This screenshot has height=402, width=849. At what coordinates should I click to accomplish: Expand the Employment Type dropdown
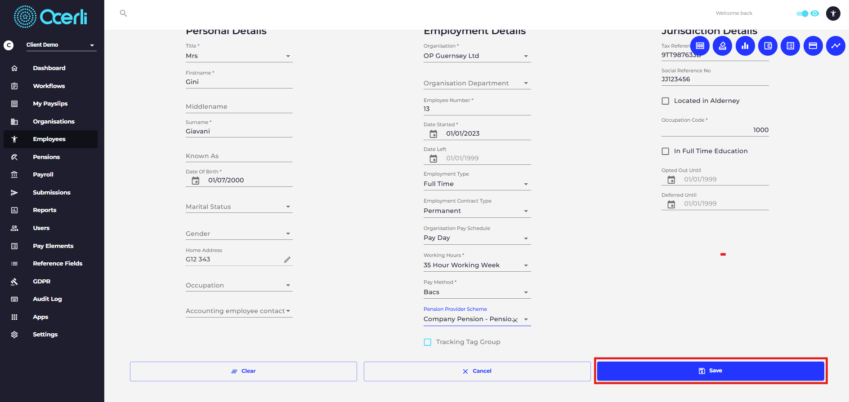[x=477, y=184]
